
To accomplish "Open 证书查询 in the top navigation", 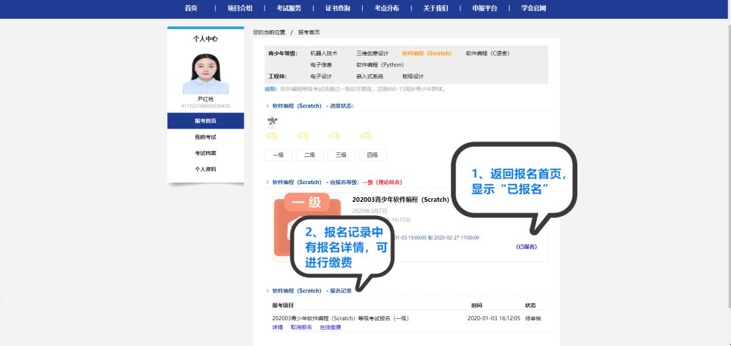I will 338,8.
